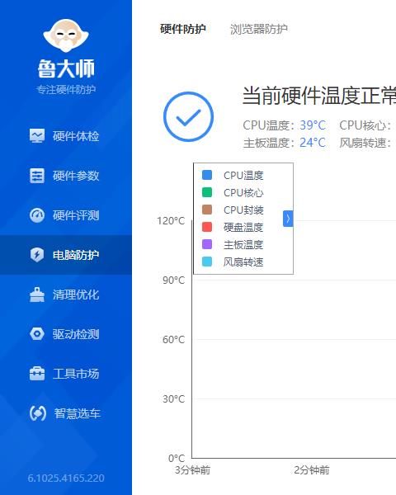Image resolution: width=396 pixels, height=495 pixels.
Task: Toggle 硬盘温度 red legend swatch
Action: pyautogui.click(x=207, y=227)
